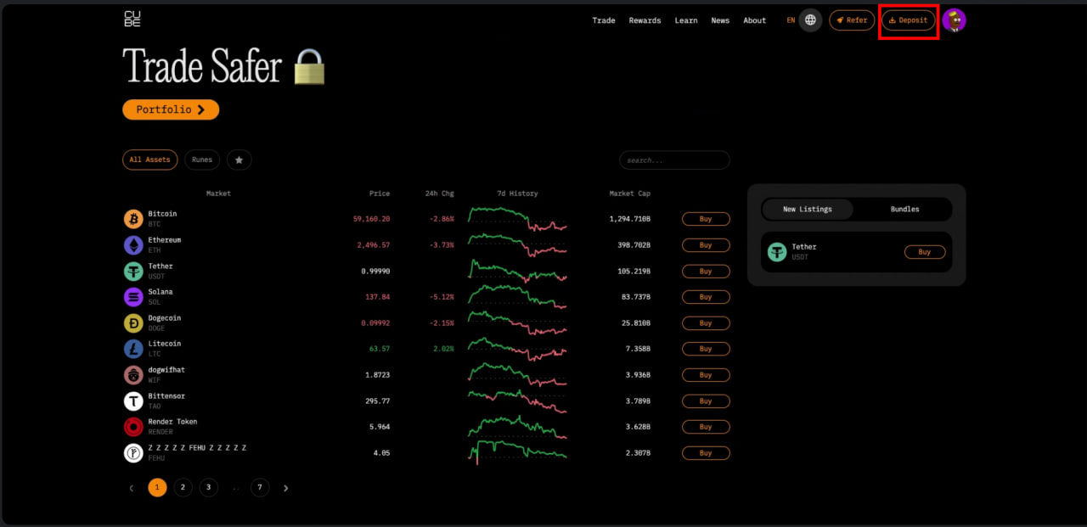Click the Litecoin coin icon
Viewport: 1087px width, 527px height.
click(x=133, y=349)
